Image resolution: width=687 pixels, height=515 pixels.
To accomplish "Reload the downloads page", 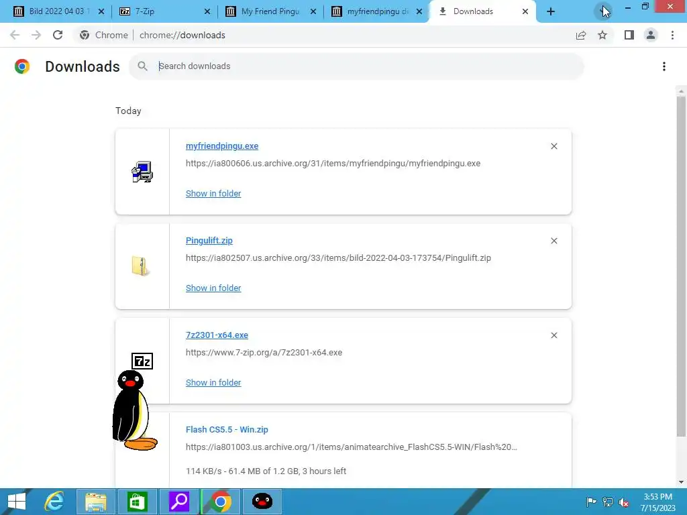I will [58, 35].
